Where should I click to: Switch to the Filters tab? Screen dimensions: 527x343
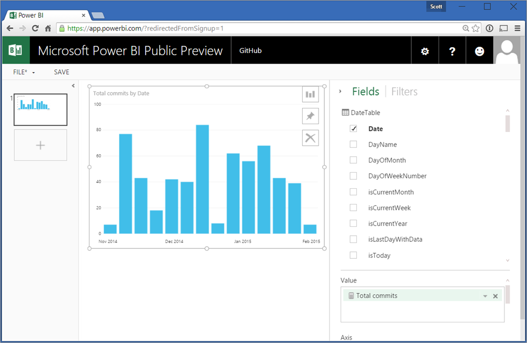pyautogui.click(x=404, y=92)
